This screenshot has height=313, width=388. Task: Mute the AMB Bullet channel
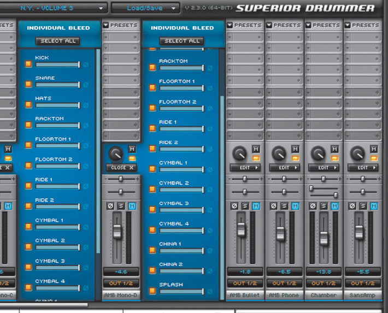click(256, 206)
